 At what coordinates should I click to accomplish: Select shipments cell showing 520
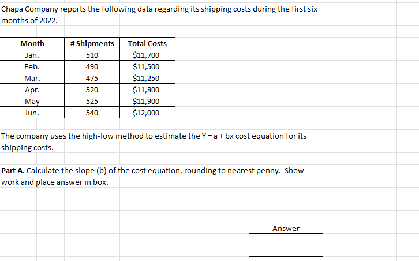[92, 90]
